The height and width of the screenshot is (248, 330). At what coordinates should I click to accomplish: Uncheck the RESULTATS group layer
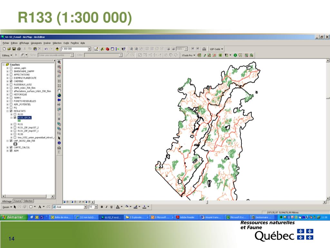click(x=11, y=111)
